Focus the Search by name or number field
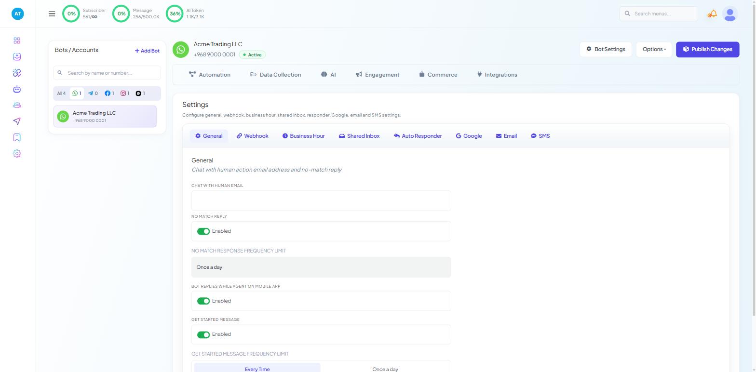 (x=107, y=73)
